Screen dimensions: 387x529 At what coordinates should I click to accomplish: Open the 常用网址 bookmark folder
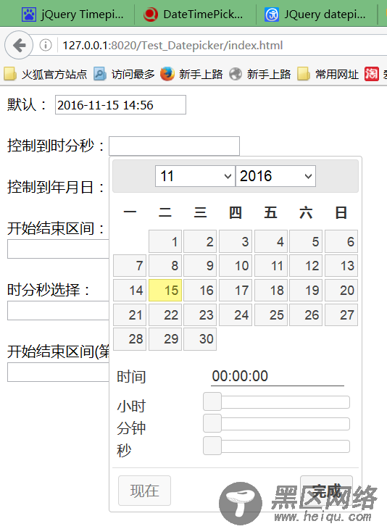[x=328, y=74]
